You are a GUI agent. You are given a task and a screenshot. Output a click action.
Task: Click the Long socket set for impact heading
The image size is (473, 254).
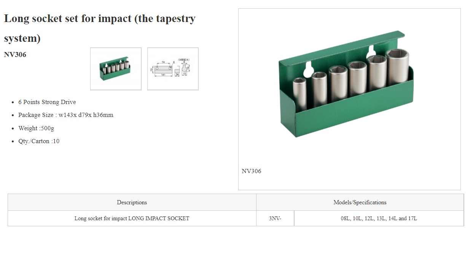pyautogui.click(x=100, y=28)
